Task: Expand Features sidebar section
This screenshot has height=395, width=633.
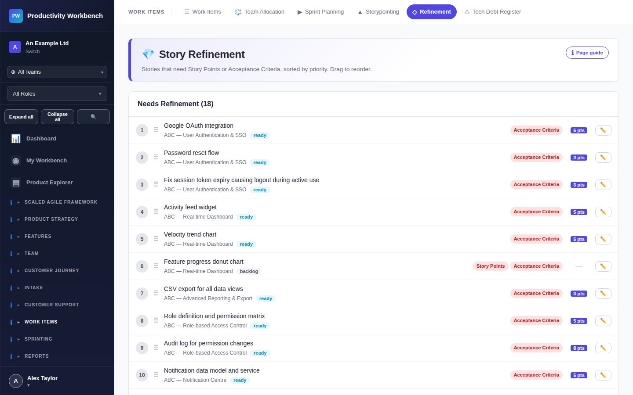Action: coord(57,237)
